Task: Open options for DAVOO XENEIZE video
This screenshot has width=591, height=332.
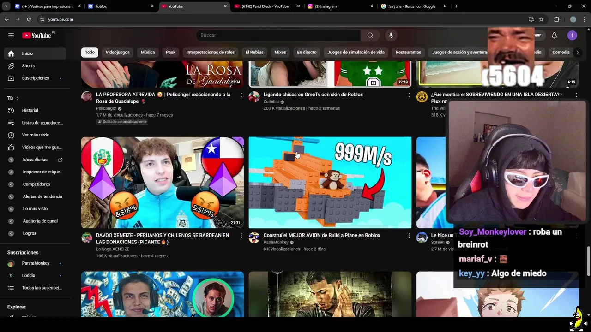Action: [x=241, y=236]
